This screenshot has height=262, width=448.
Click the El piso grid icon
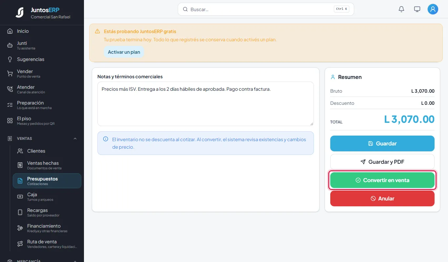tap(10, 121)
